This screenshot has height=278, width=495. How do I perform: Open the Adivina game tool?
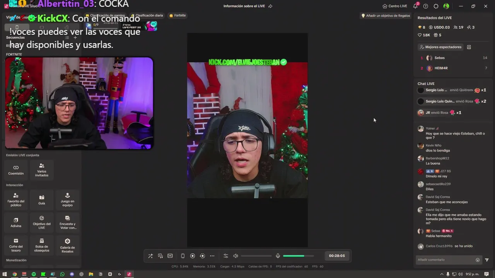coord(16,222)
